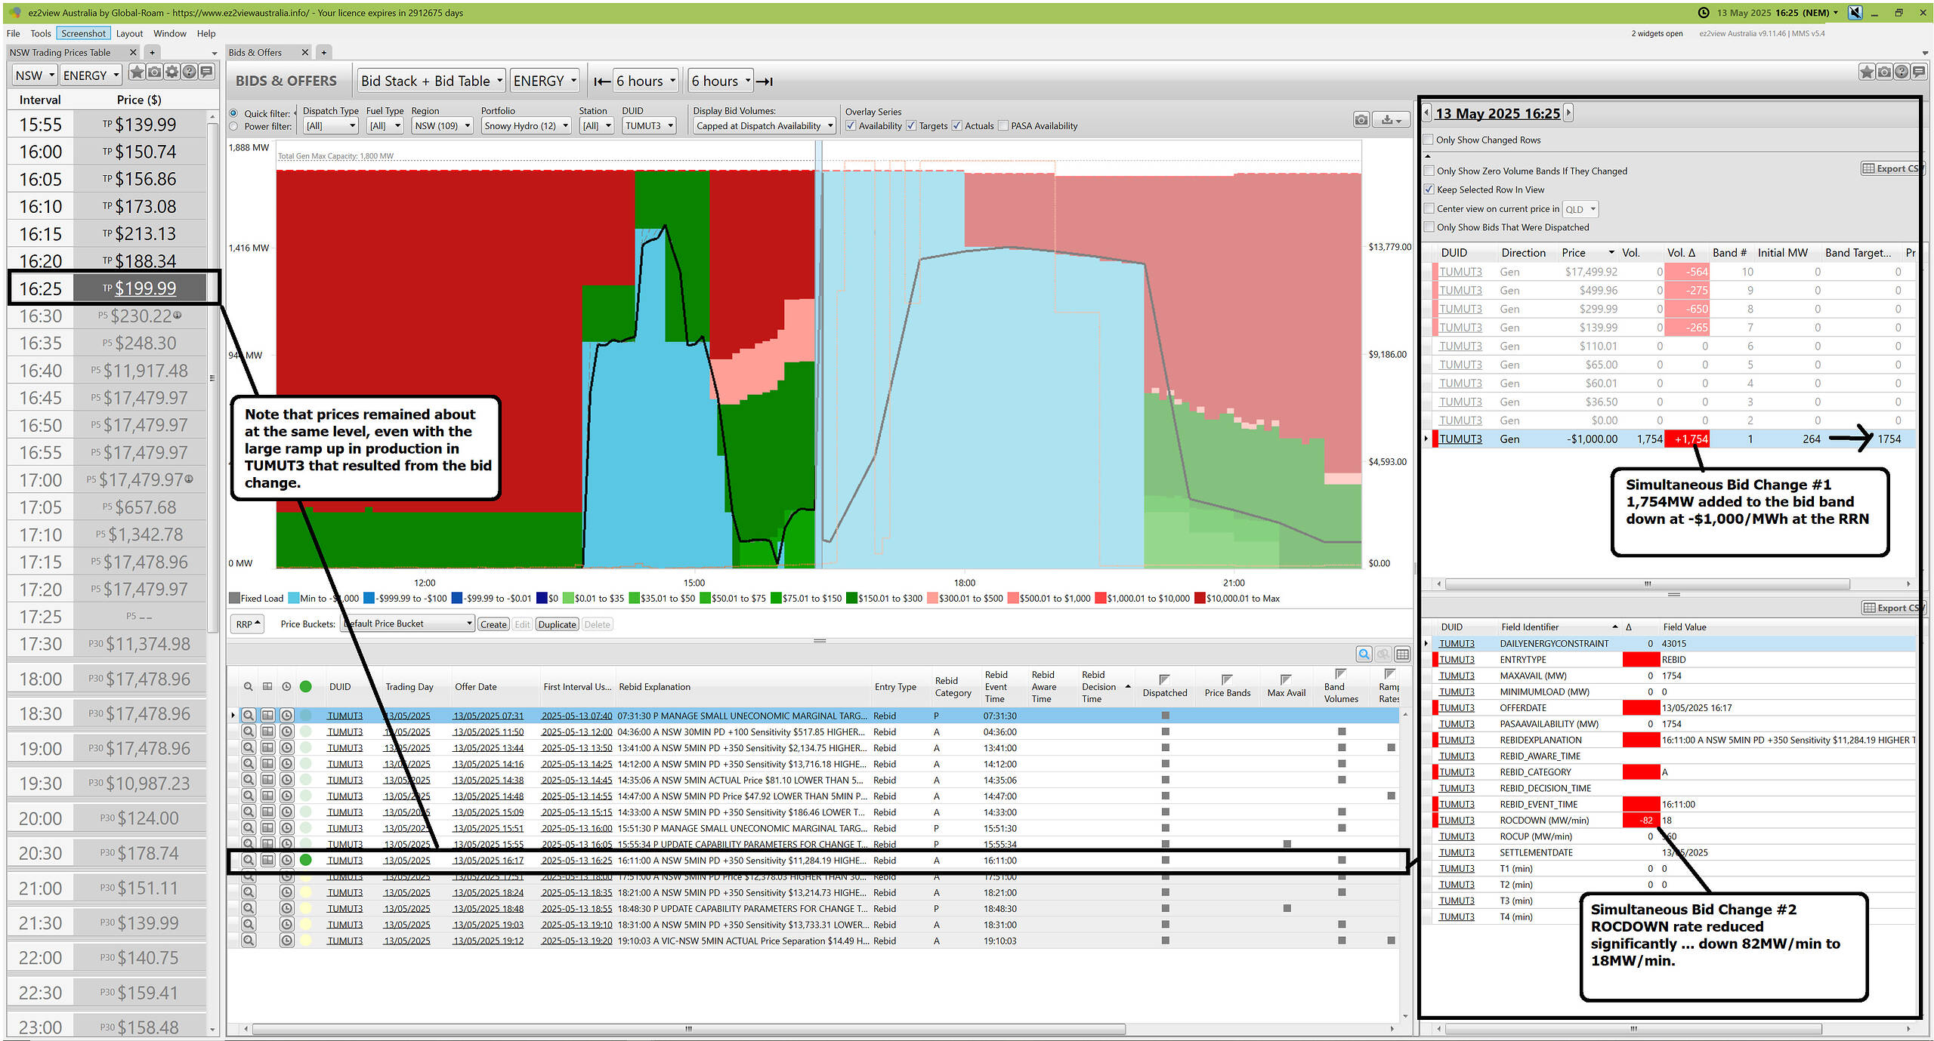Click the camera icon at top right of Bids & Offers

1884,72
